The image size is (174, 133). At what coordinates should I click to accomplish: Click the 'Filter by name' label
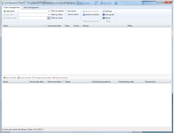tap(57, 18)
